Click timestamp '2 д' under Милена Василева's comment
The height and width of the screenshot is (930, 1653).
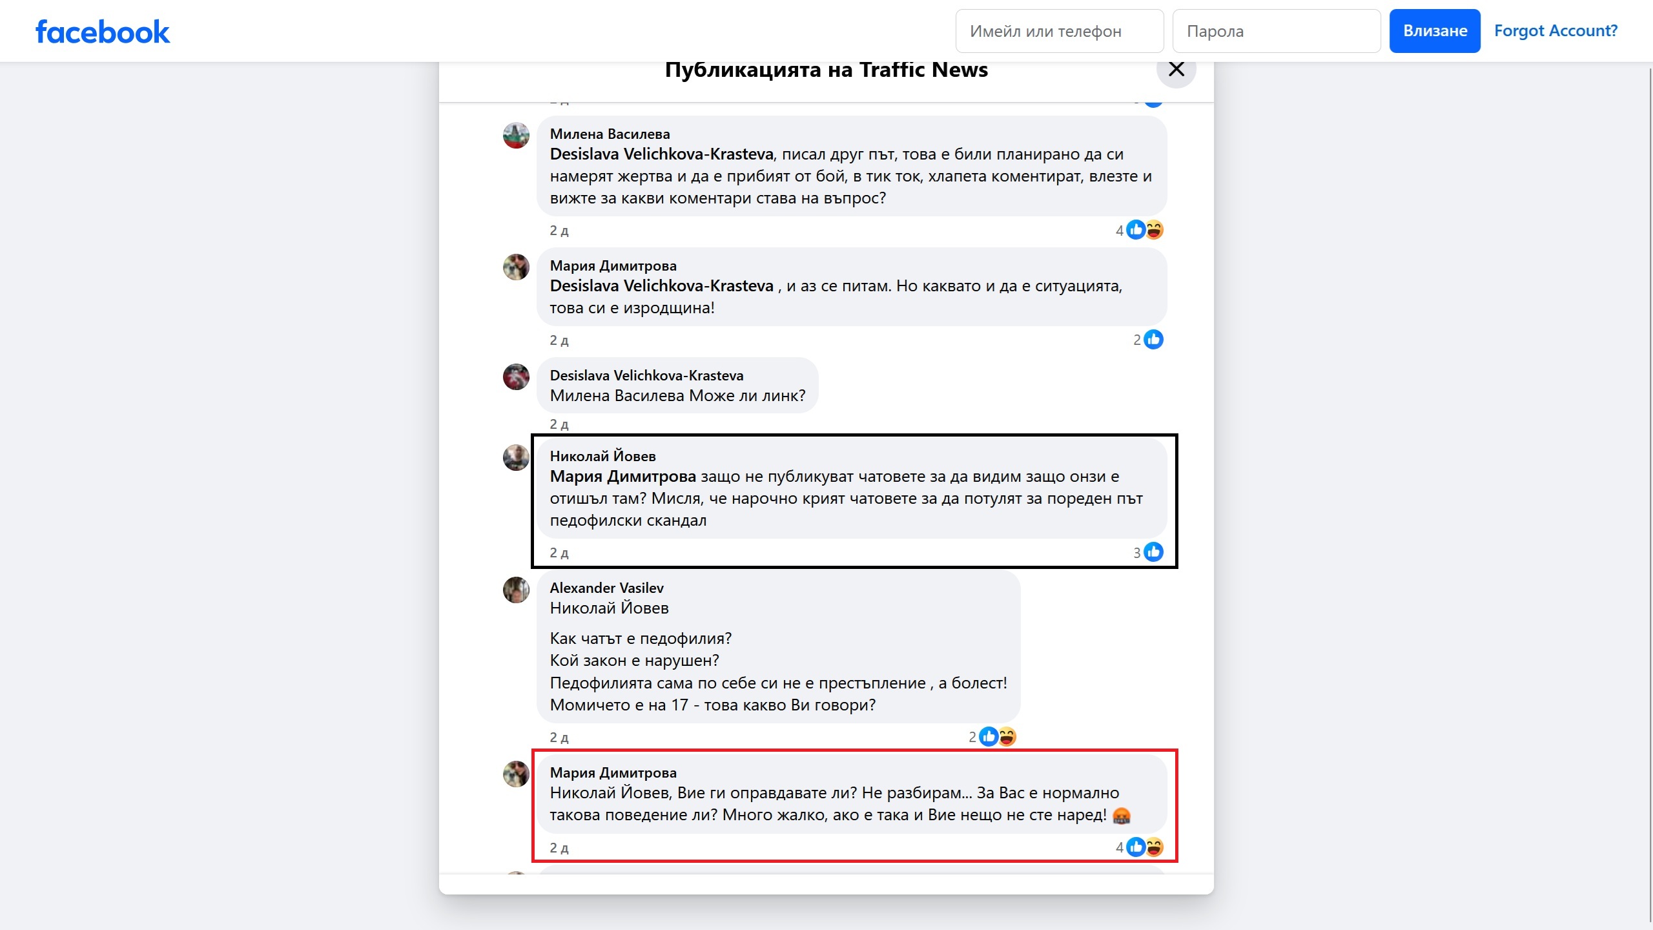tap(559, 231)
